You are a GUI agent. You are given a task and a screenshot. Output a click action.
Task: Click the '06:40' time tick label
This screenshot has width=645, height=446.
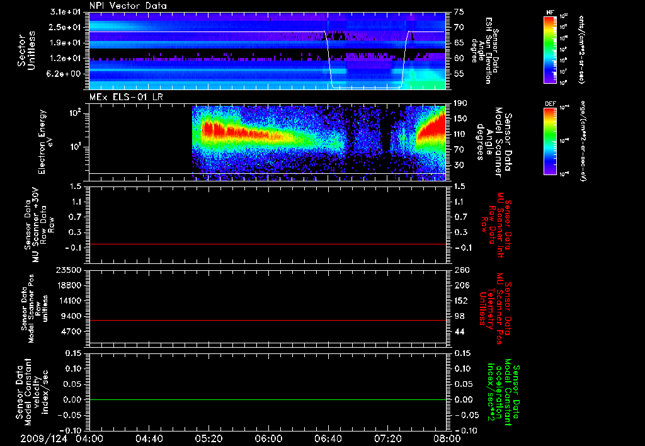point(328,438)
